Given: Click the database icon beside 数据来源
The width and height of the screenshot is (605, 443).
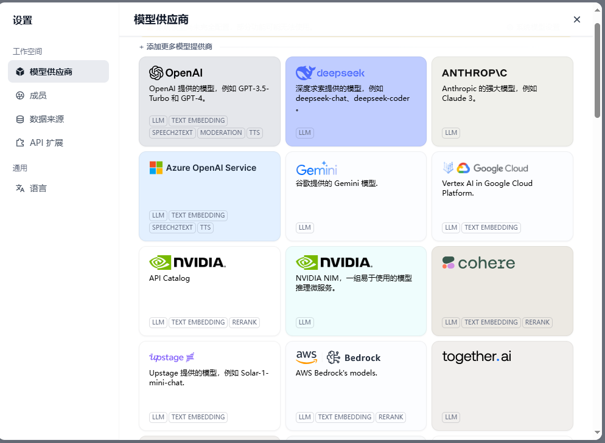Looking at the screenshot, I should (20, 119).
